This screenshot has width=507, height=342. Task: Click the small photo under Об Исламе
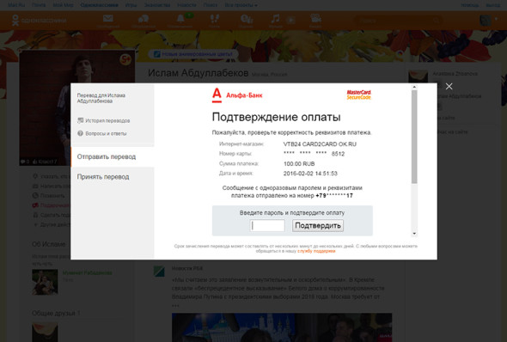coord(45,282)
